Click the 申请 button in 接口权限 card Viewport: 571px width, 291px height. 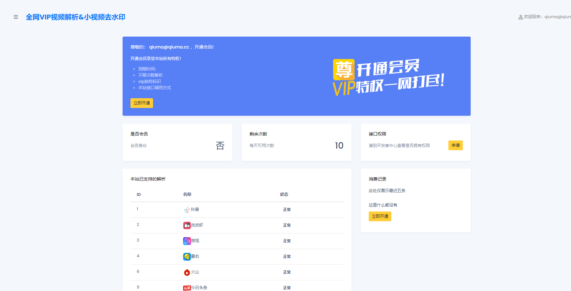coord(455,145)
